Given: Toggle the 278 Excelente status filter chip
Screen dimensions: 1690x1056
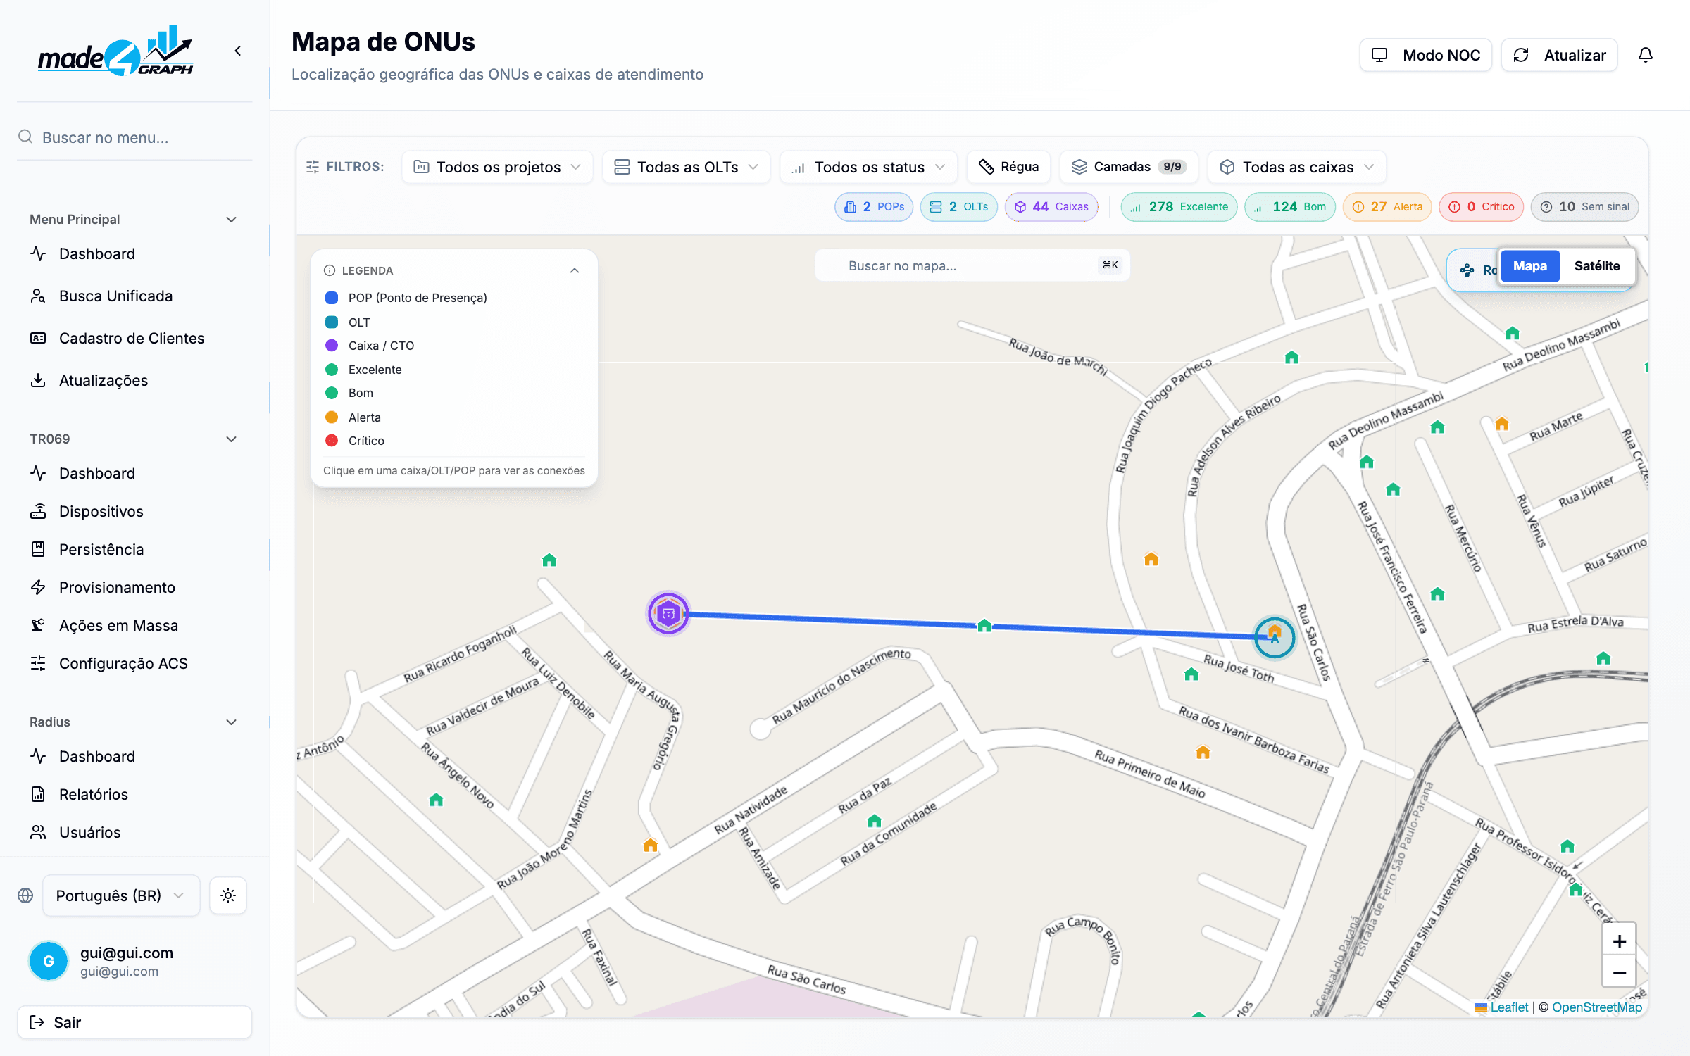Looking at the screenshot, I should (1179, 207).
